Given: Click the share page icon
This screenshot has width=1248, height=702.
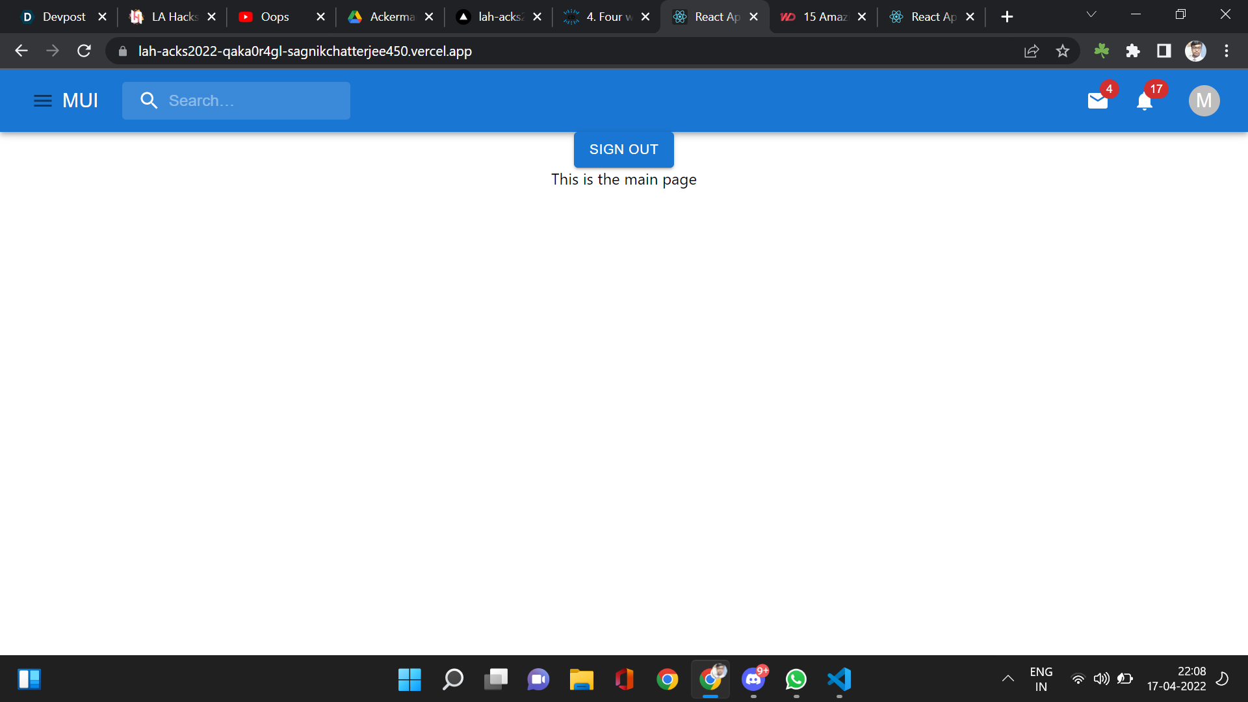Looking at the screenshot, I should click(1032, 51).
